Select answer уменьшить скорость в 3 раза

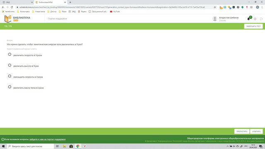coord(10,76)
